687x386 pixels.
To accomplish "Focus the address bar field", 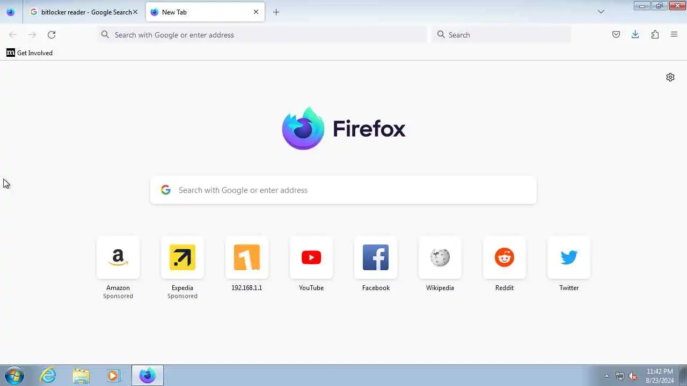I will coord(262,35).
